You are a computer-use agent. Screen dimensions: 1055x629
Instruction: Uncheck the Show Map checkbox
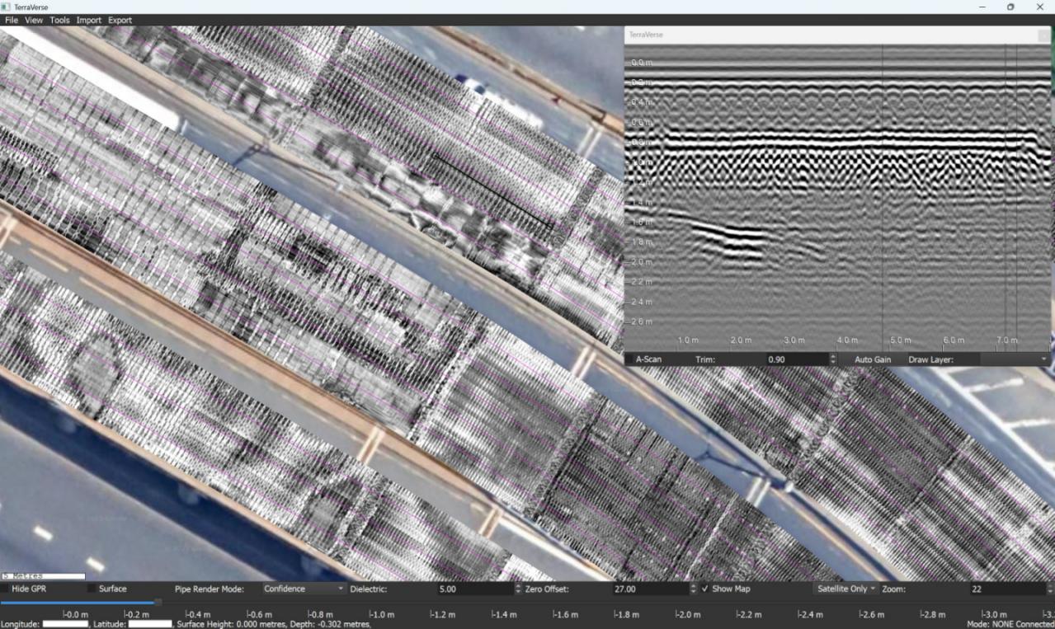tap(705, 589)
